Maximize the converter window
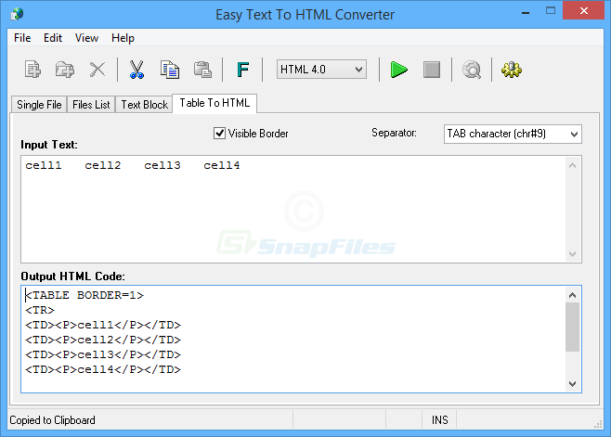The height and width of the screenshot is (437, 611). pos(551,11)
